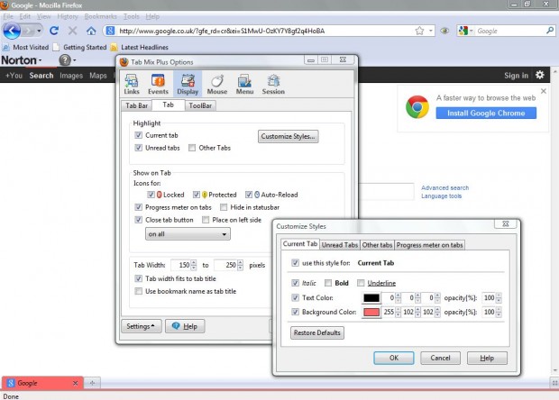Confirm Customize Styles with OK
This screenshot has height=400, width=559.
point(394,358)
